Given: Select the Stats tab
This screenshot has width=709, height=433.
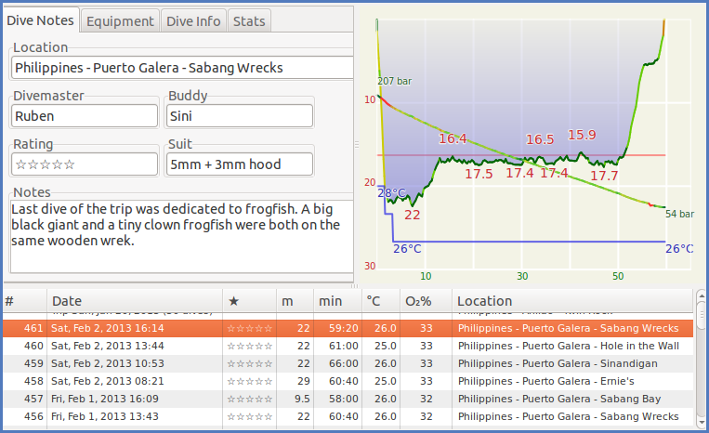Looking at the screenshot, I should pos(248,20).
